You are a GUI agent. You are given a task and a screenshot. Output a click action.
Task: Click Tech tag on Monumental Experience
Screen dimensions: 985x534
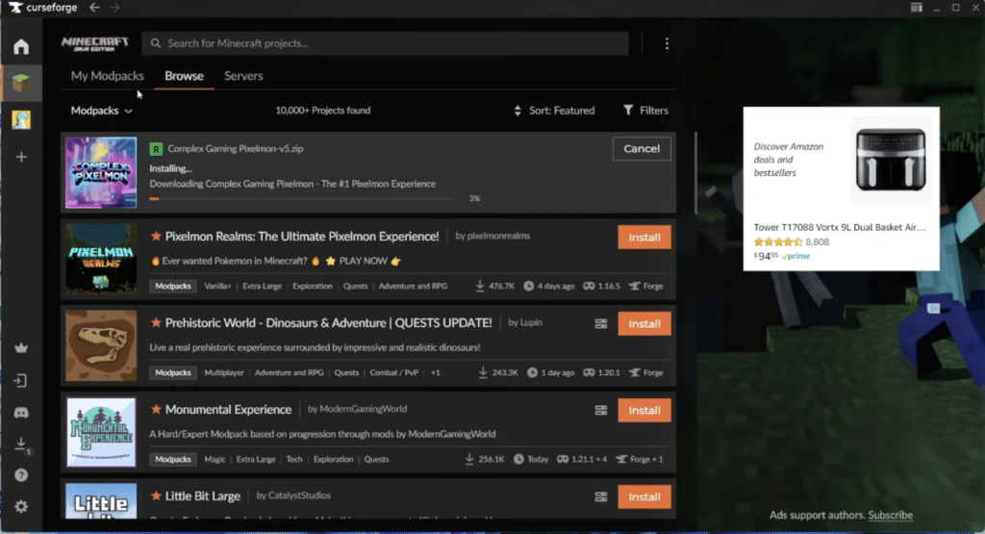pos(294,460)
